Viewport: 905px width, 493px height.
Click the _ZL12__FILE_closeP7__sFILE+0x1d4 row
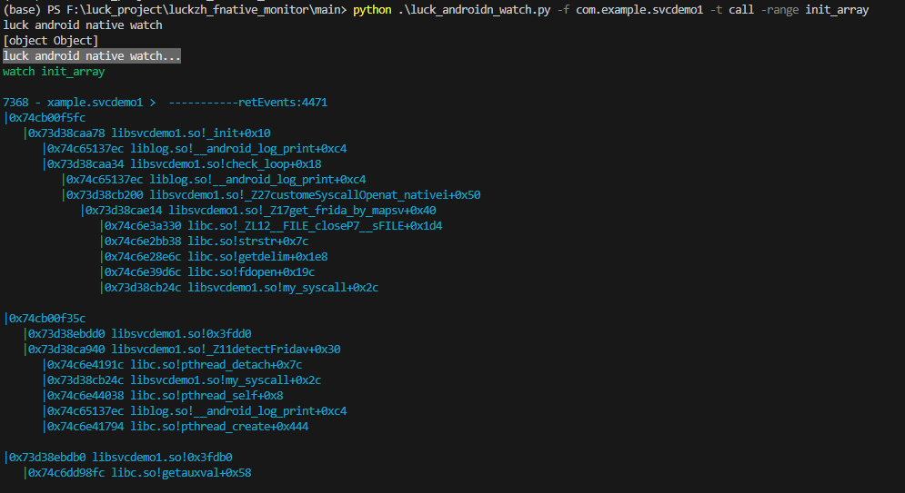point(273,226)
